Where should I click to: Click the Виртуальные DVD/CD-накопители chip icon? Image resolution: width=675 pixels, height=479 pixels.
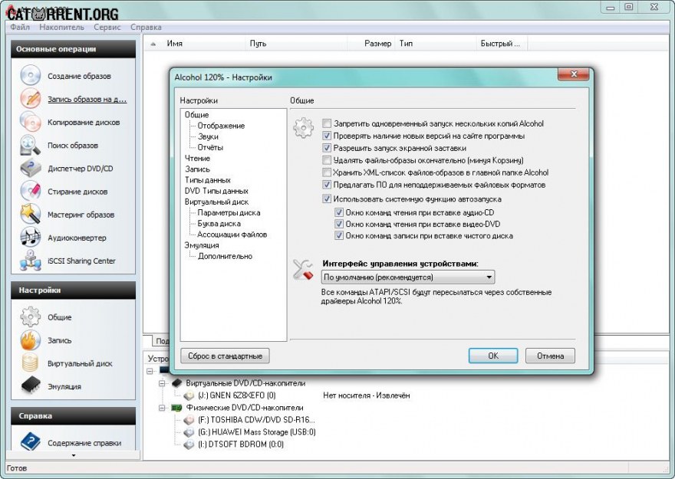point(176,382)
